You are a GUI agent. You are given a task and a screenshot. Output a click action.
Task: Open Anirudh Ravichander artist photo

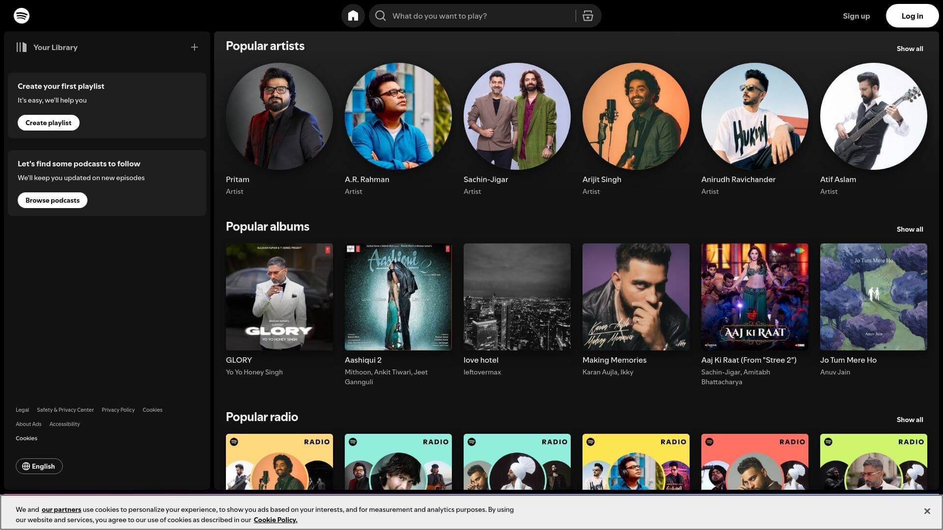(x=755, y=116)
